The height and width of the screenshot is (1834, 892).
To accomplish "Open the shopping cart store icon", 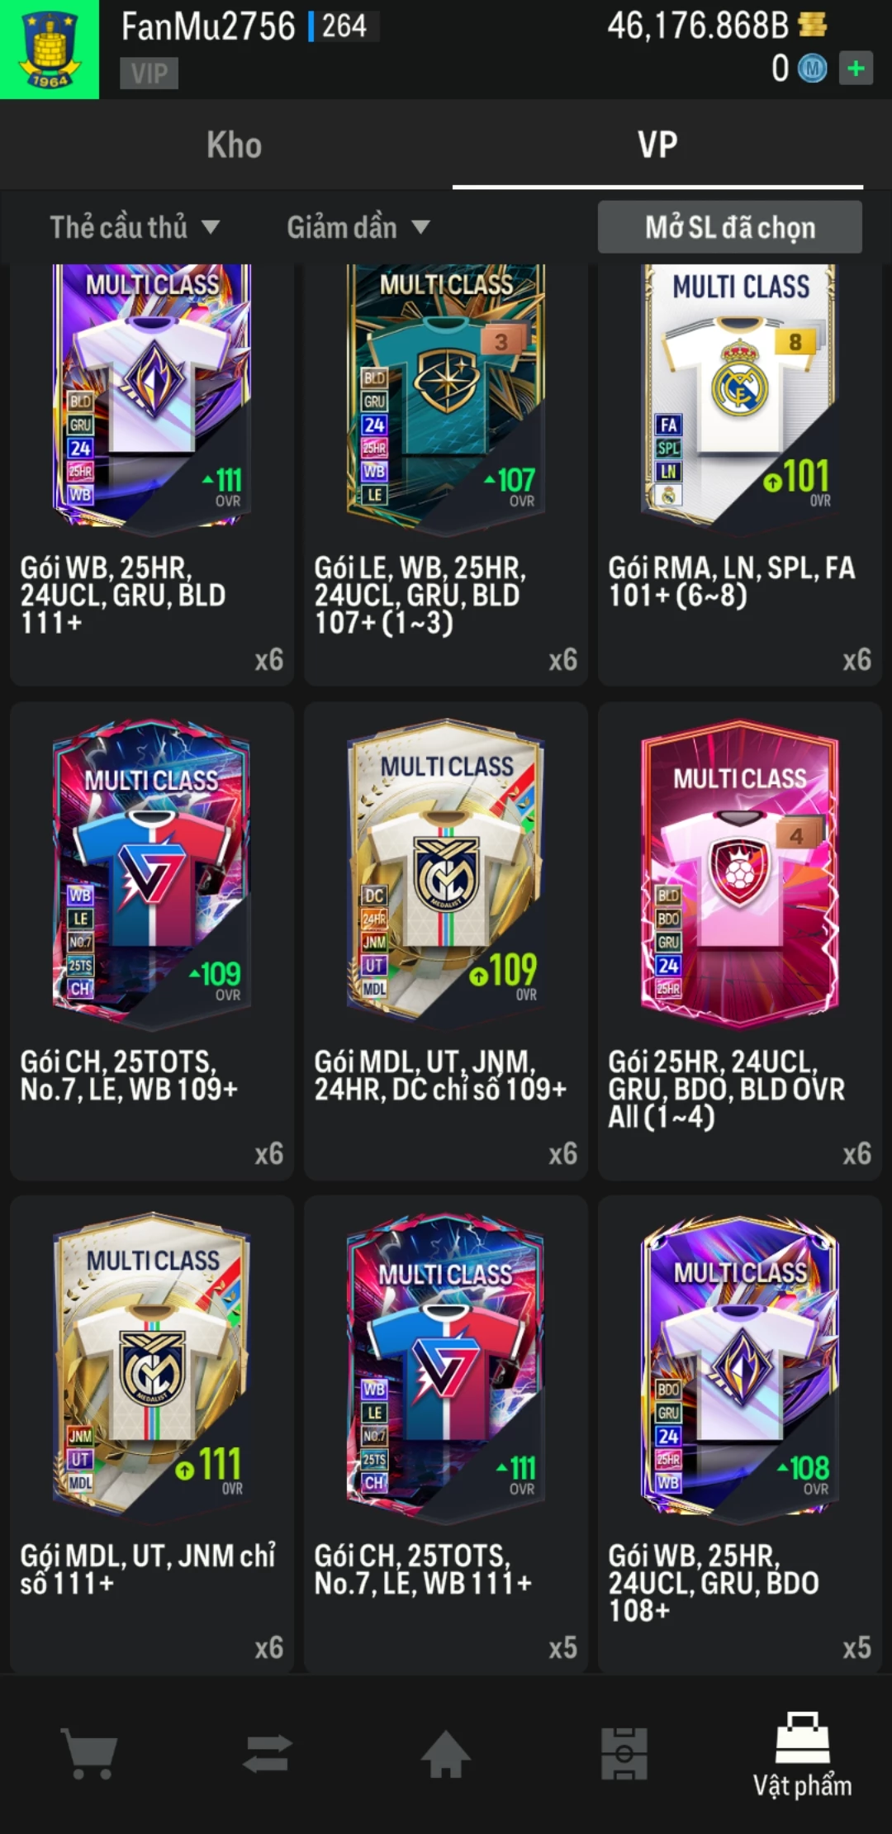I will (x=89, y=1754).
